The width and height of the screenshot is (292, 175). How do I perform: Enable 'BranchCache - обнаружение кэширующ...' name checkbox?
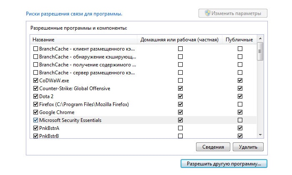click(35, 57)
